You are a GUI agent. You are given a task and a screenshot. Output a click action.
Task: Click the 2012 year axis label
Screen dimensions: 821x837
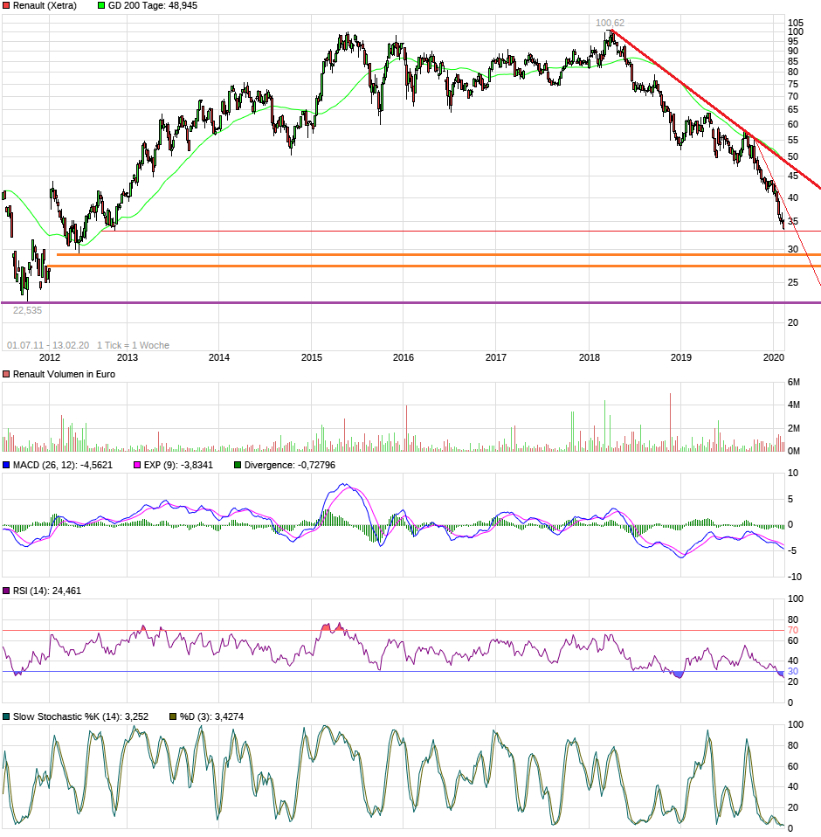click(x=50, y=357)
